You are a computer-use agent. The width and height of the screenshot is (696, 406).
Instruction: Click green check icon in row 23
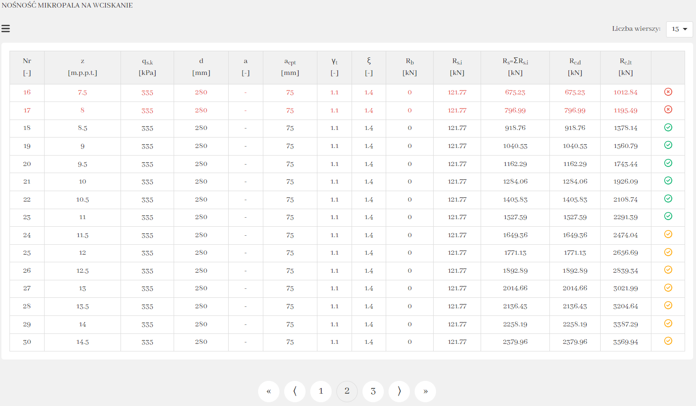coord(668,216)
